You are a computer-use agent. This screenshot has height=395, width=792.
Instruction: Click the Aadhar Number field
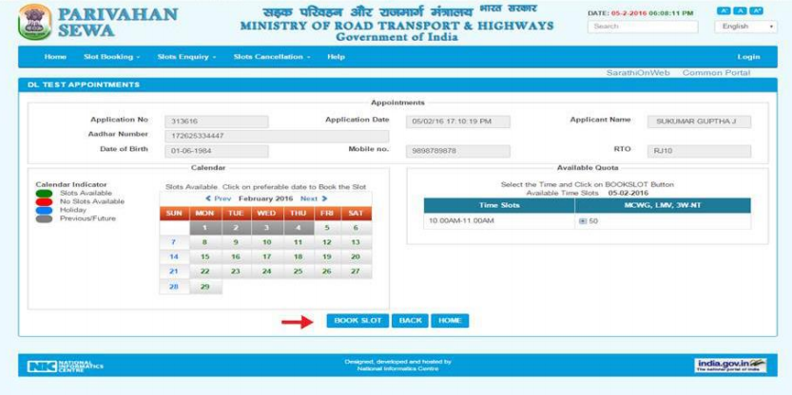[x=277, y=137]
